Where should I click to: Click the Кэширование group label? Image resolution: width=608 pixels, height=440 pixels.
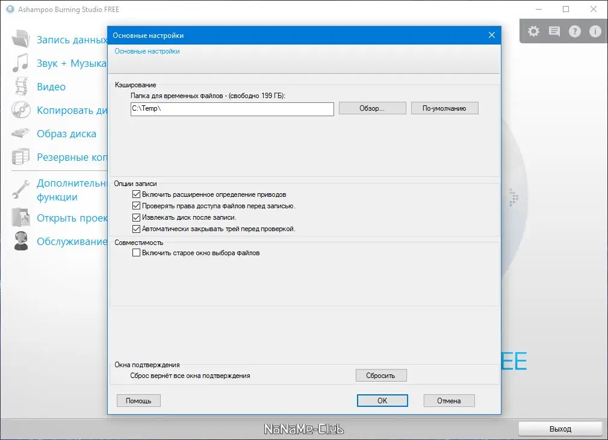(x=135, y=84)
